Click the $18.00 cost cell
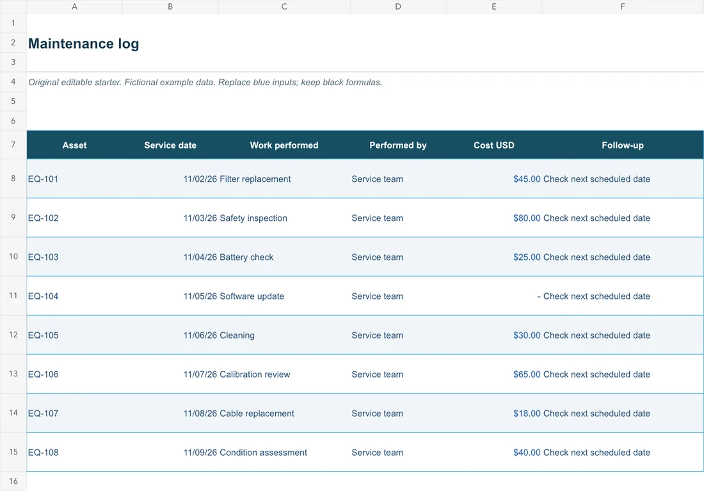Screen dimensions: 704x491 [494, 414]
